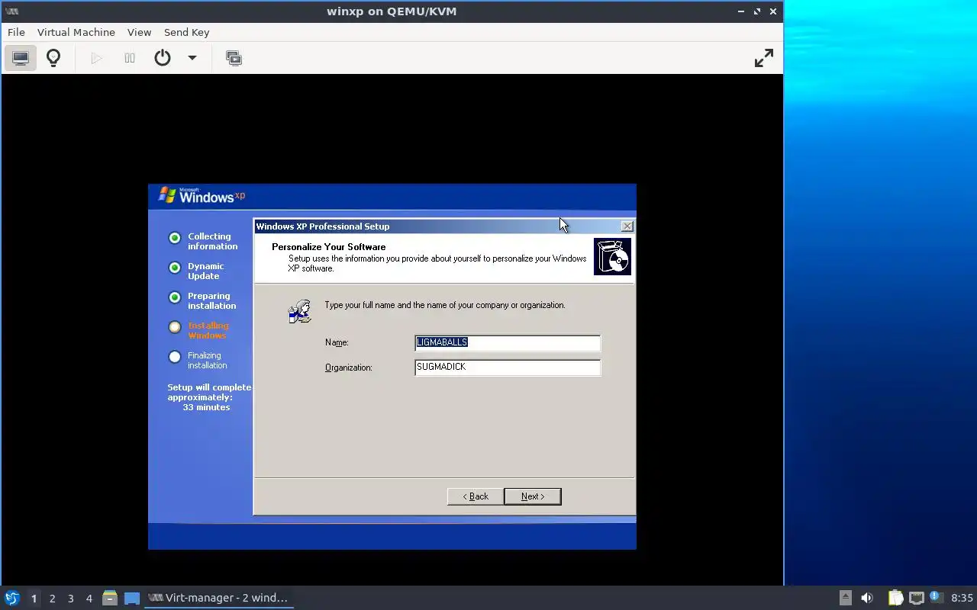Viewport: 977px width, 610px height.
Task: Switch to workspace 2
Action: (52, 599)
